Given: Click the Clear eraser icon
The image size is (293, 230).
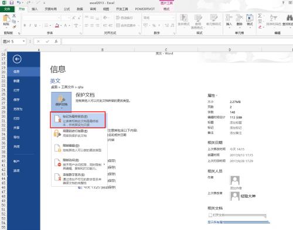Looking at the screenshot, I should pos(260,27).
